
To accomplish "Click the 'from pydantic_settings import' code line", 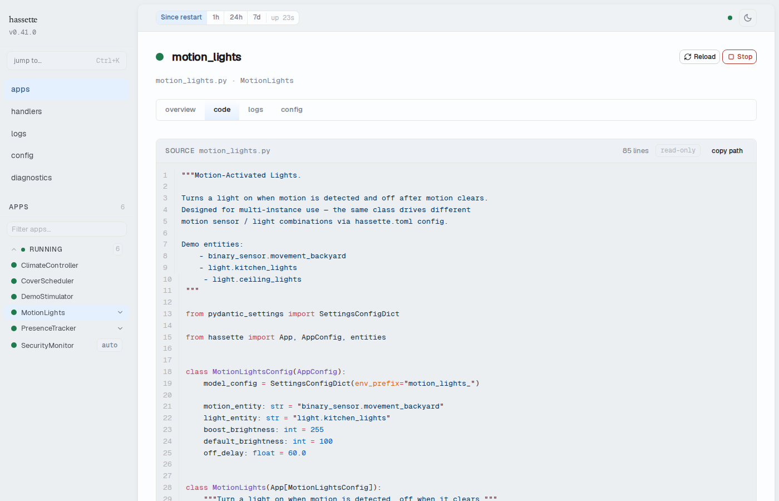I will click(293, 314).
